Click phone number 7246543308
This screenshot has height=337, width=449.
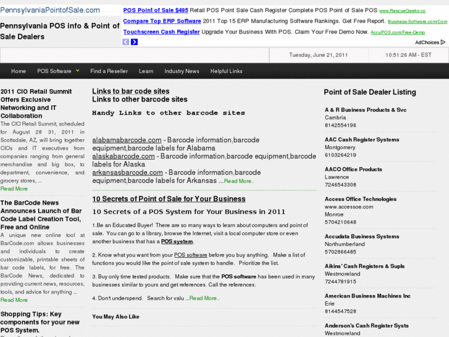click(x=340, y=185)
